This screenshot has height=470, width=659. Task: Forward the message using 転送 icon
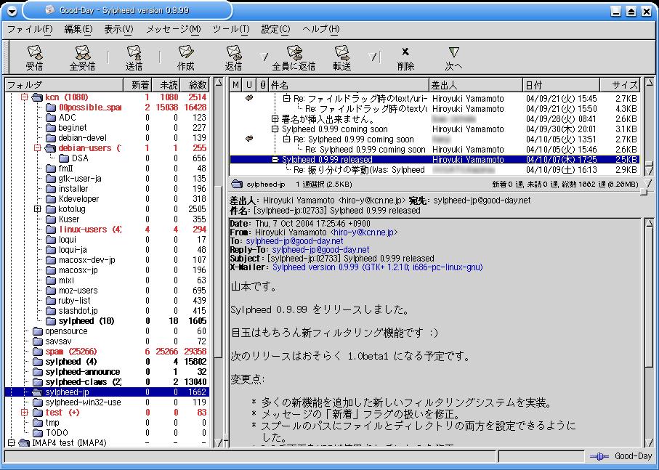coord(341,52)
